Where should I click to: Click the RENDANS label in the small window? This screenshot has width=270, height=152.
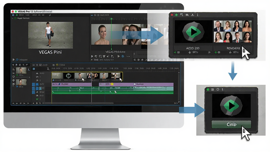click(233, 48)
